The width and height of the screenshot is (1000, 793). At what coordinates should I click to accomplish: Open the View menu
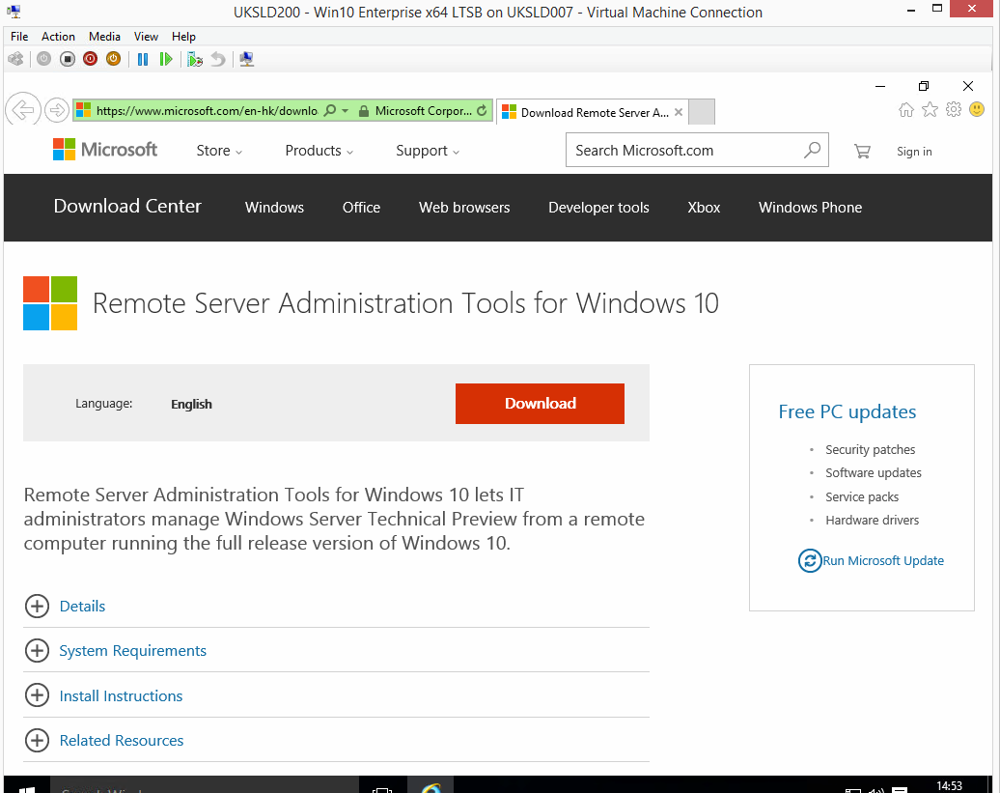point(146,37)
